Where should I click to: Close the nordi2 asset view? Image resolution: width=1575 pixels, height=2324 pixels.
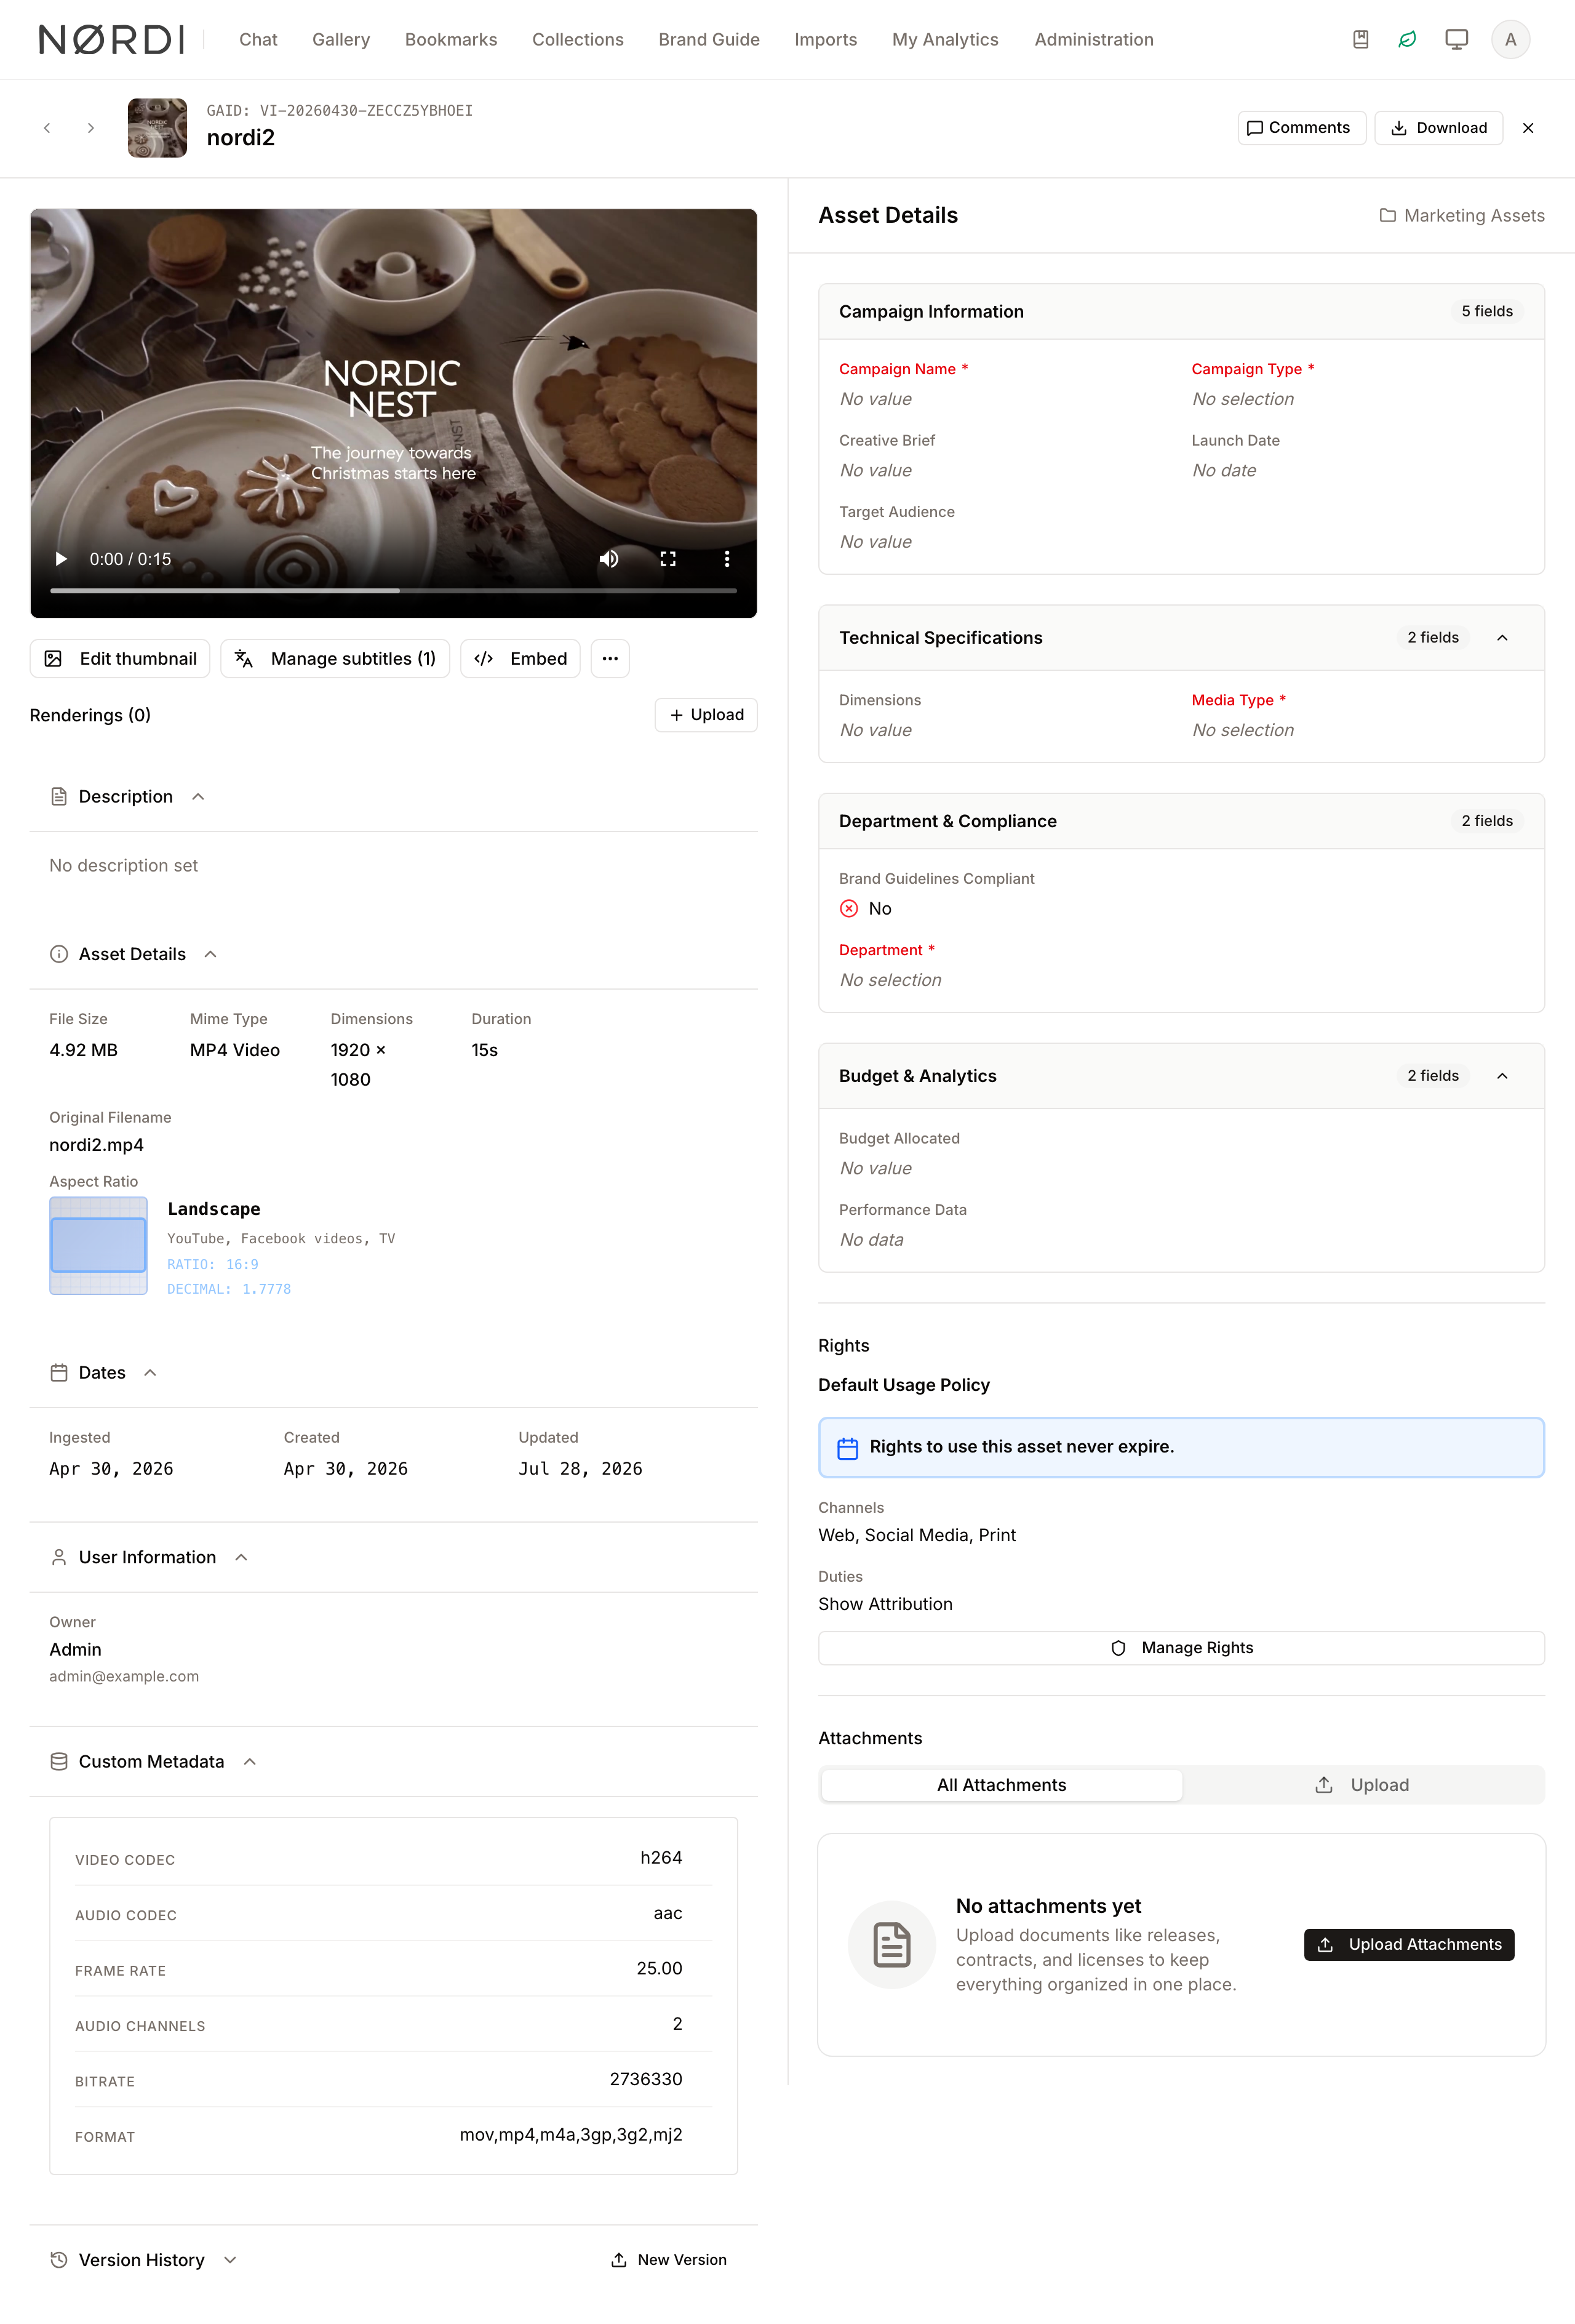tap(1528, 128)
